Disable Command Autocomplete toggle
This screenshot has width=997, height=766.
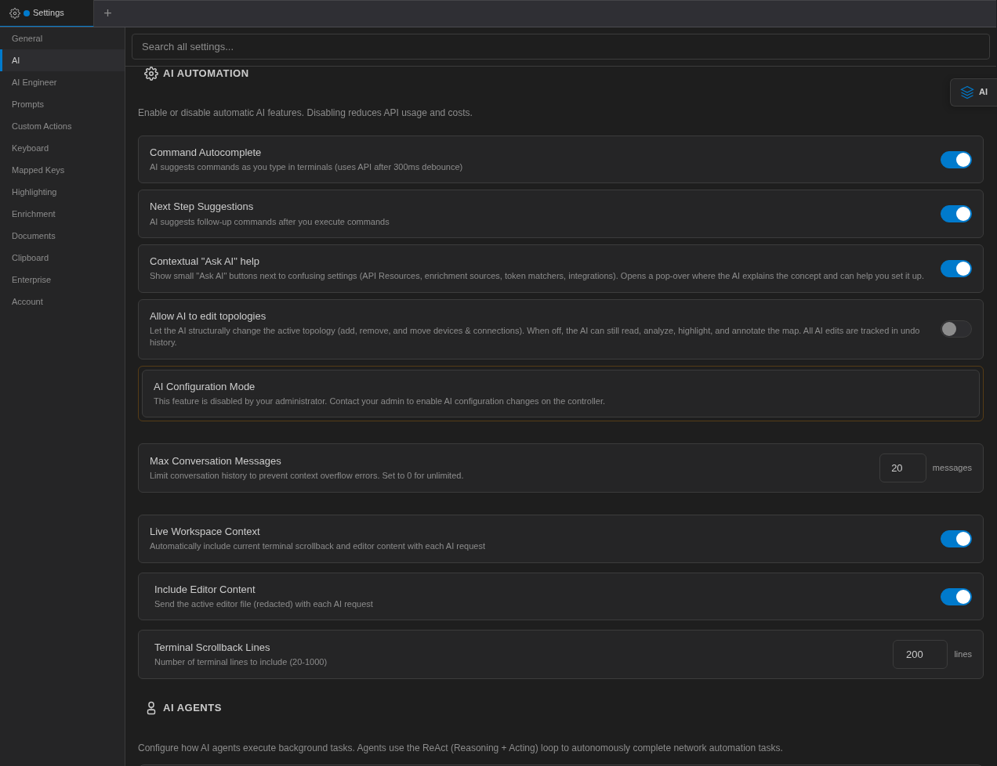956,160
